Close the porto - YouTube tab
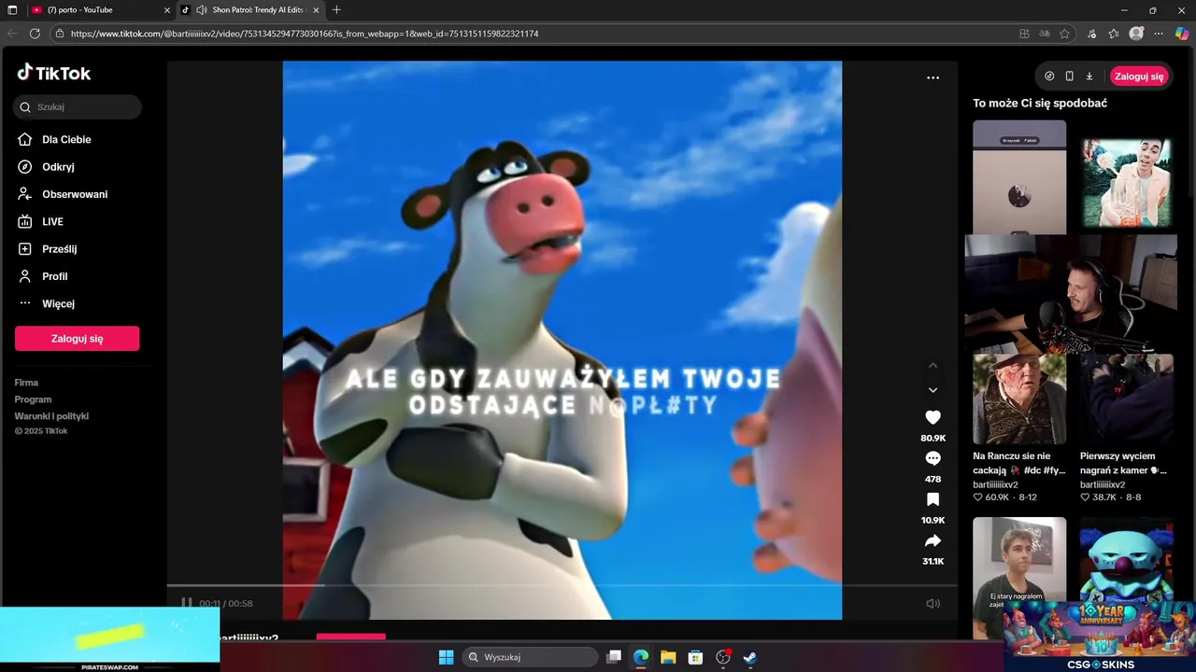Viewport: 1196px width, 672px height. point(166,10)
